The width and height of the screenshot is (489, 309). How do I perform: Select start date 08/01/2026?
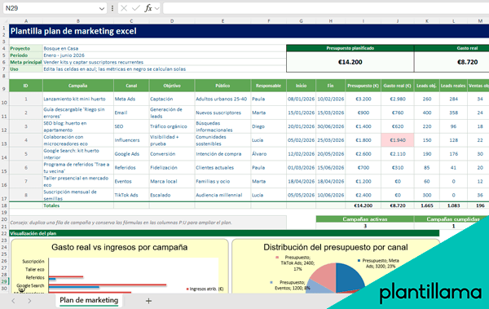[301, 99]
